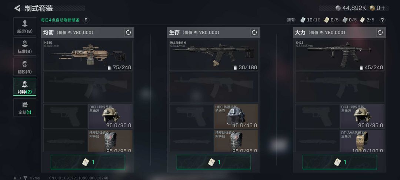Image resolution: width=400 pixels, height=180 pixels.
Task: Refresh the 生存 loadout set
Action: (x=254, y=32)
